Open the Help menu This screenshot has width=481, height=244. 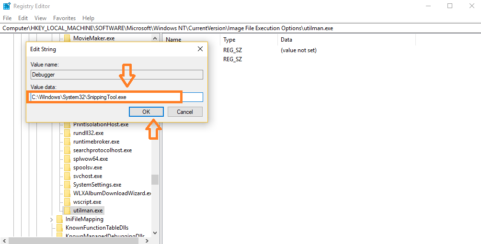pyautogui.click(x=88, y=18)
